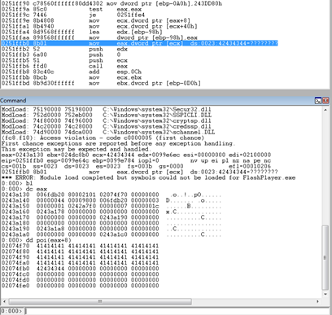Click the memory row at 02074fb0 containing 42434344
332x315 pixels.
click(x=80, y=269)
